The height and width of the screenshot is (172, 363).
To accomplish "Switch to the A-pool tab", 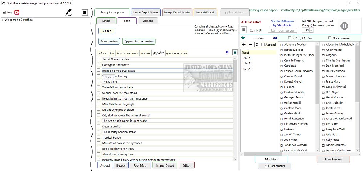I will pos(105,165).
